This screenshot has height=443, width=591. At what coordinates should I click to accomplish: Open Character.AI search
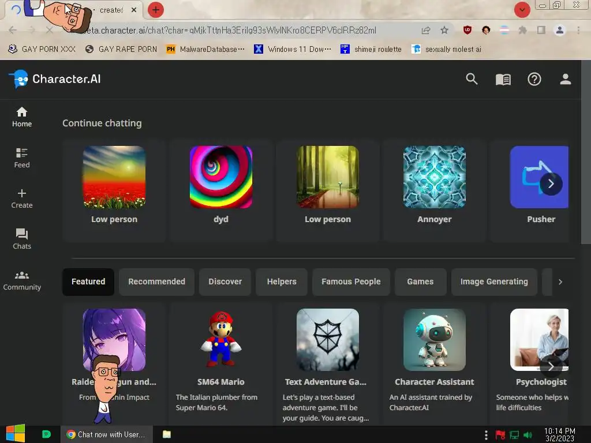pyautogui.click(x=472, y=79)
